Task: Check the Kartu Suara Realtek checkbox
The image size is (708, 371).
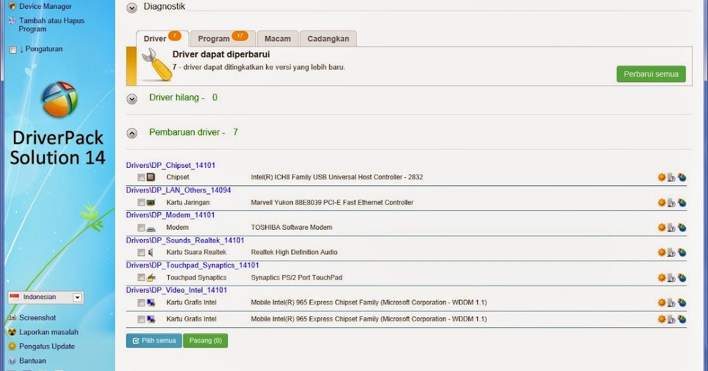Action: (141, 253)
